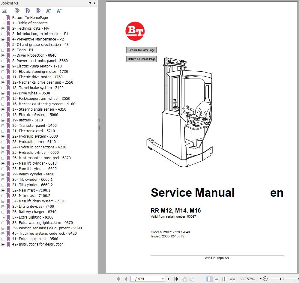This screenshot has width=299, height=283.
Task: Click the Return To Reach Page button
Action: coord(142,59)
